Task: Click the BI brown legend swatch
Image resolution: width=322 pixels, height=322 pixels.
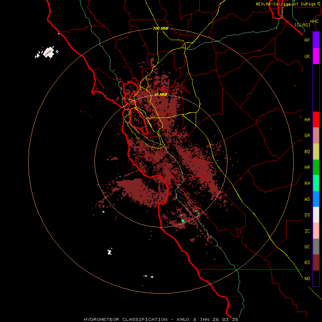Action: [316, 263]
